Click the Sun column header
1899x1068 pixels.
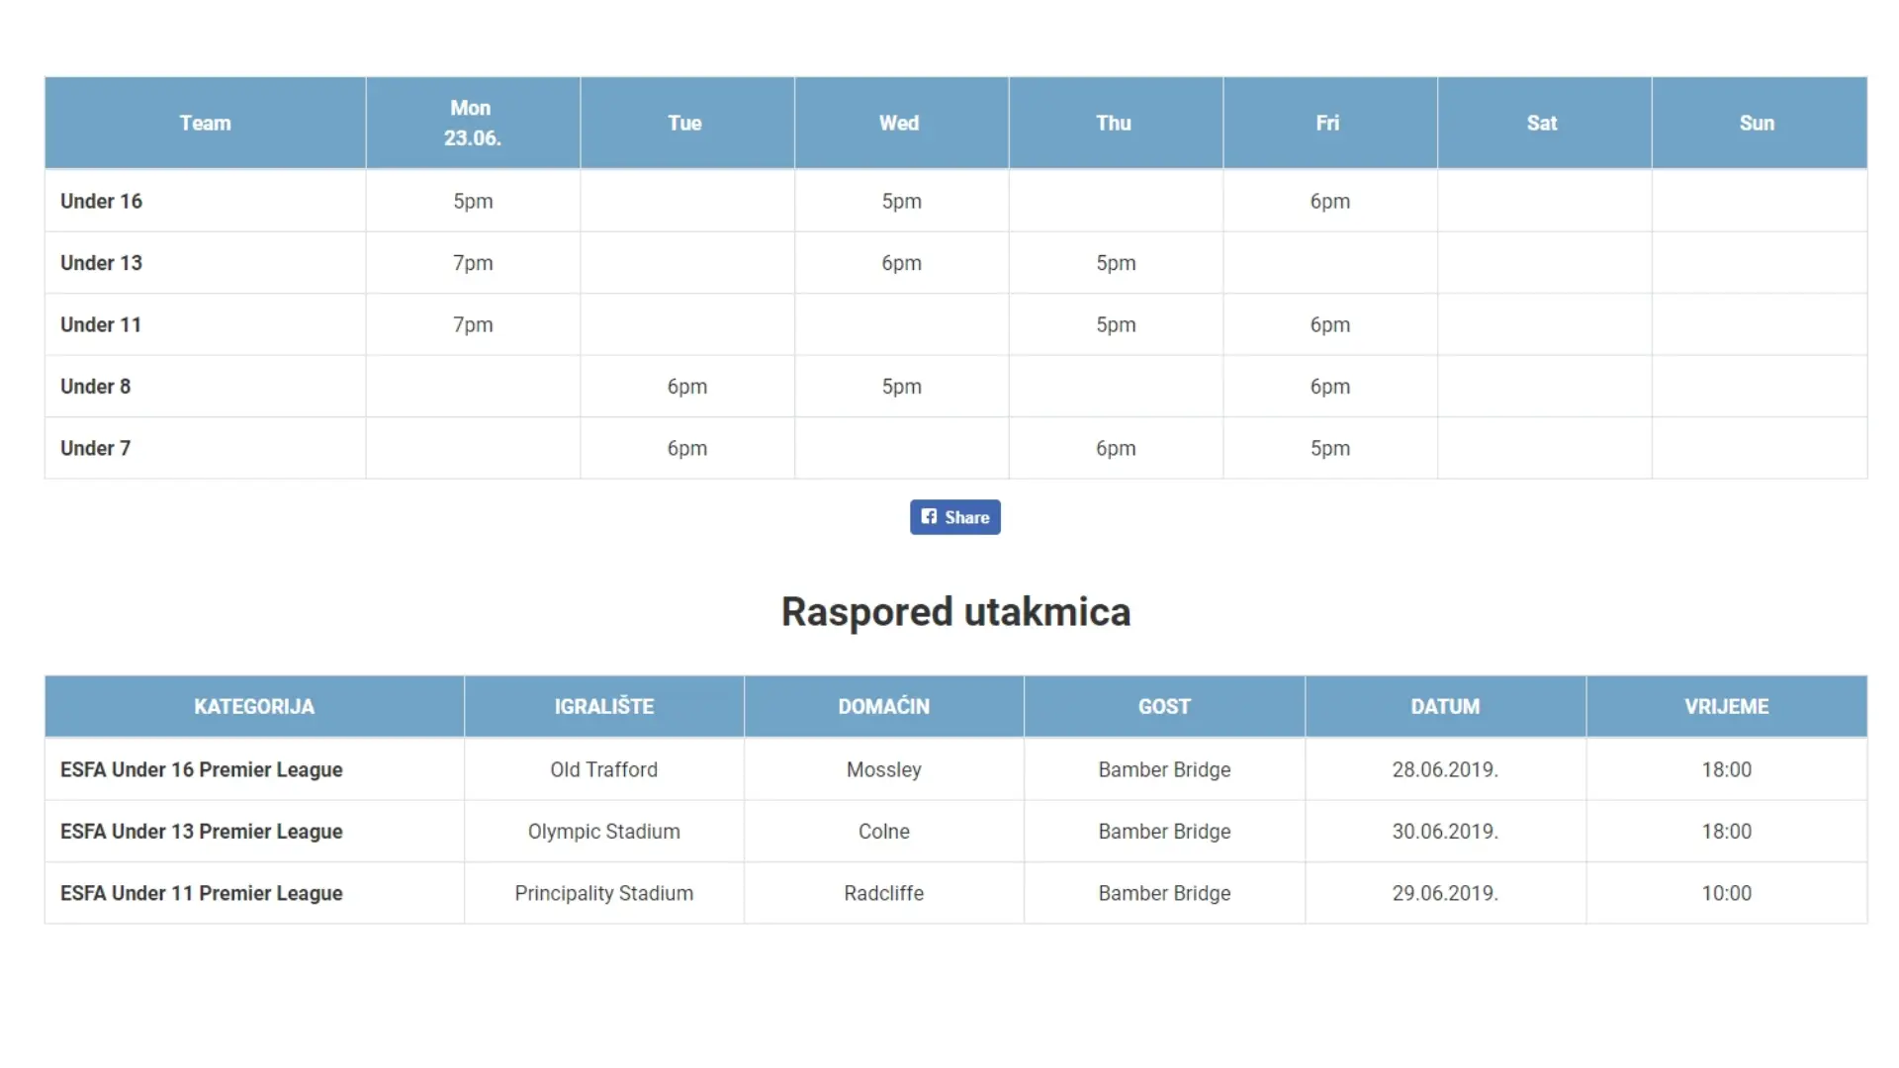coord(1759,123)
